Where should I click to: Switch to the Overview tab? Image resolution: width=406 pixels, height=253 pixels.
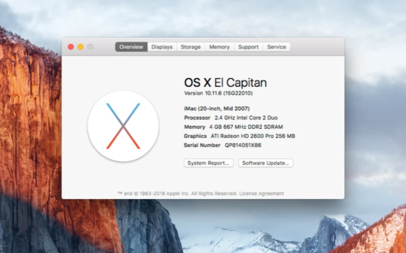pos(131,47)
